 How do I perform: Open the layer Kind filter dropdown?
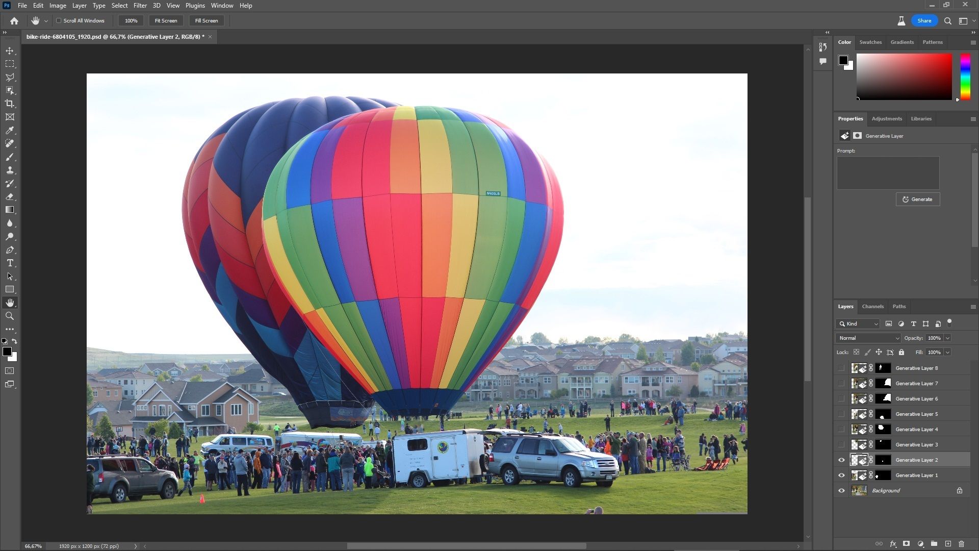[858, 324]
